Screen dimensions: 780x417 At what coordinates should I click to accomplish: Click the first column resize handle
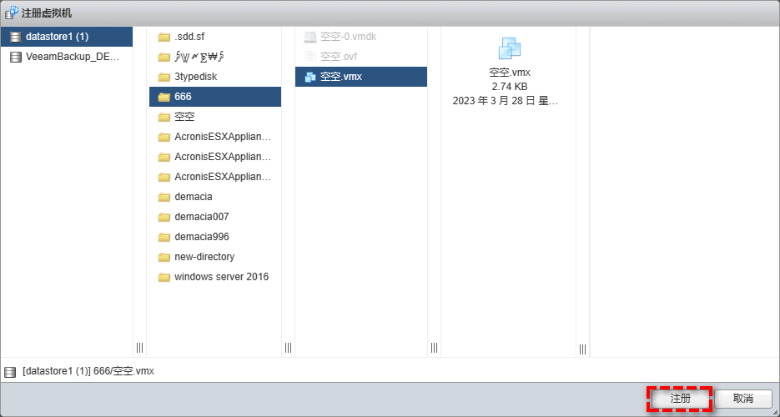(139, 347)
